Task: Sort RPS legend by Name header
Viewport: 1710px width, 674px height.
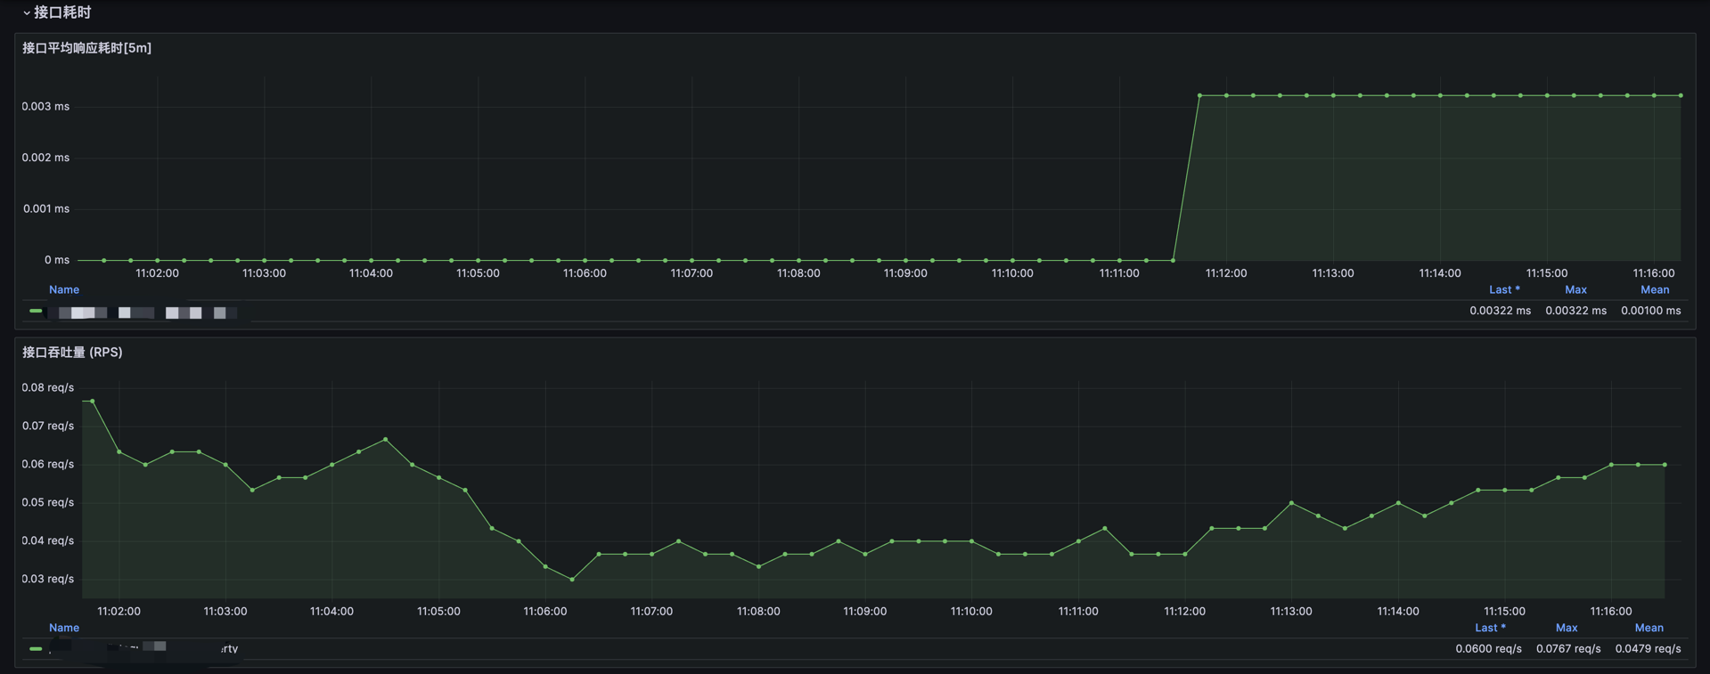Action: (x=64, y=628)
